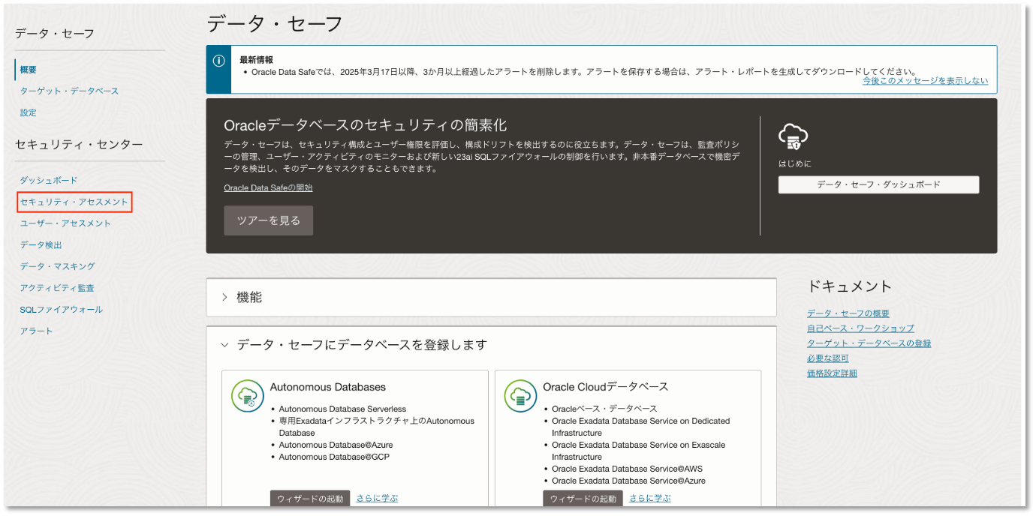Open the 設定 page from the sidebar
Viewport: 1036px width, 516px height.
coord(28,112)
